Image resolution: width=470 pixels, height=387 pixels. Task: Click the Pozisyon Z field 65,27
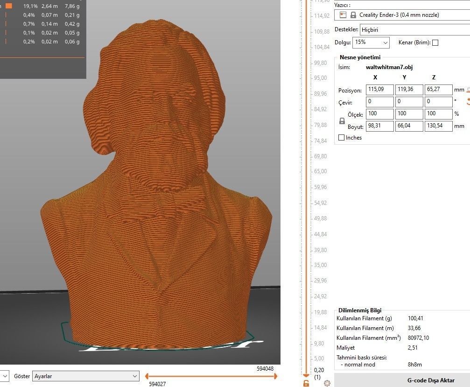coord(438,89)
